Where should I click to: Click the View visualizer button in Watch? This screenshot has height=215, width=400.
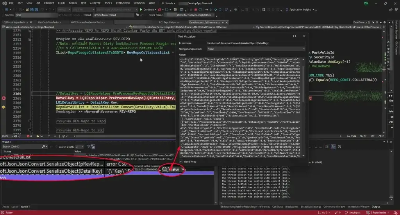coord(171,169)
